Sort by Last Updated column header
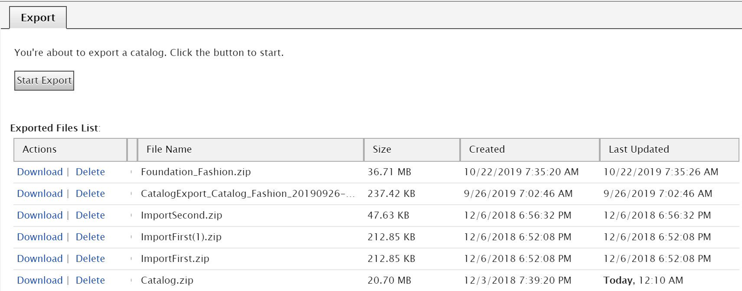The width and height of the screenshot is (742, 291). pos(669,150)
